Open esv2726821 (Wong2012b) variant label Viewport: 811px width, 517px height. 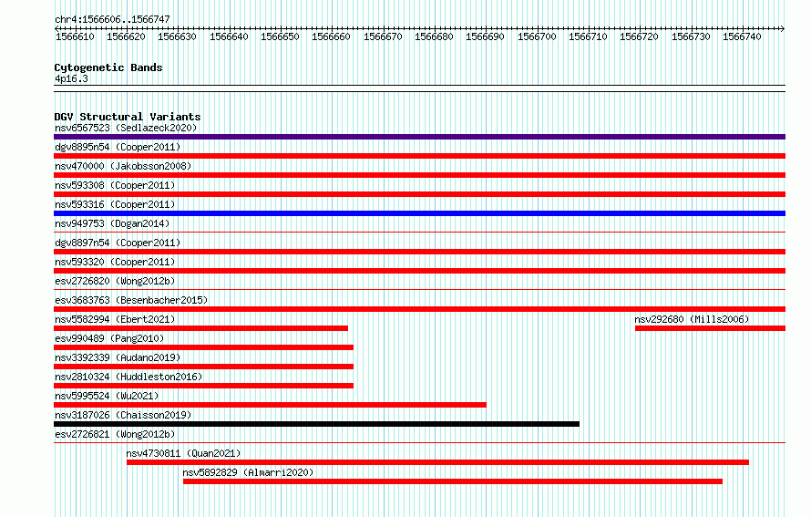pos(115,434)
